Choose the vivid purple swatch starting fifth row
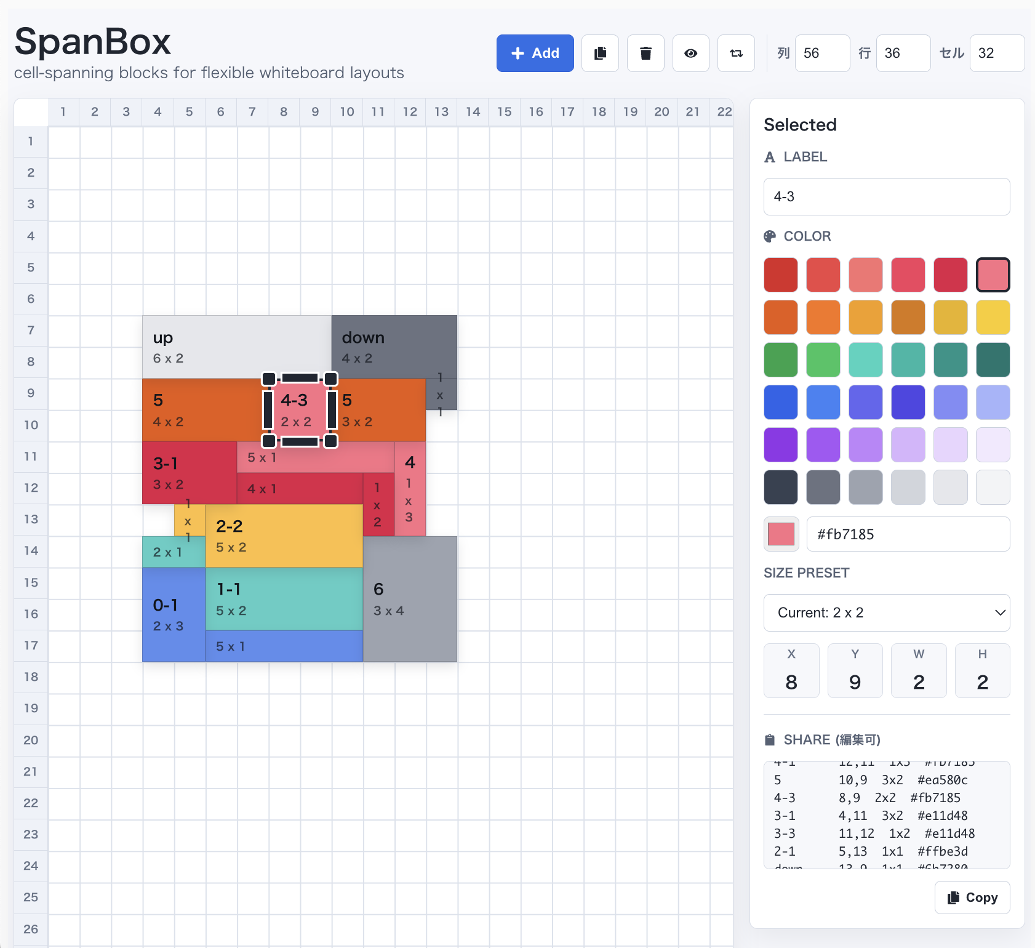 (781, 444)
